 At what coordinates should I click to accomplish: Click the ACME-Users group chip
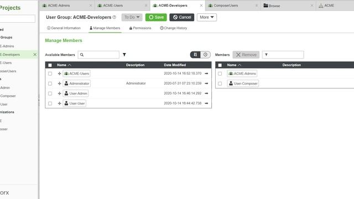[x=76, y=74]
